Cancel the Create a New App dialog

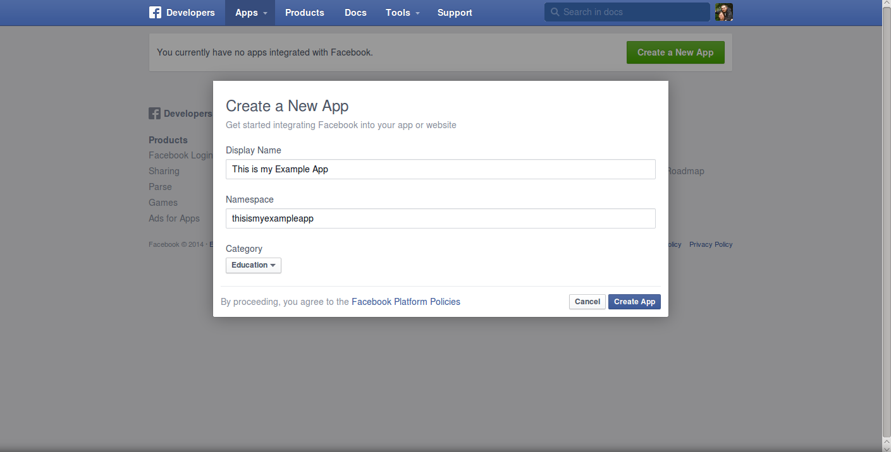(x=587, y=302)
